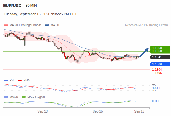Click the MACD value 0.00
The width and height of the screenshot is (171, 116).
tap(155, 101)
